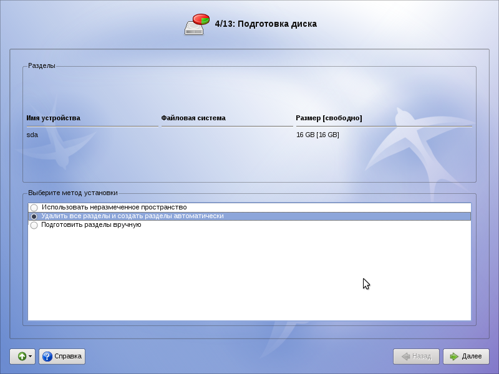Sort by the 'Имя устройства' column header
The height and width of the screenshot is (374, 499).
[54, 118]
